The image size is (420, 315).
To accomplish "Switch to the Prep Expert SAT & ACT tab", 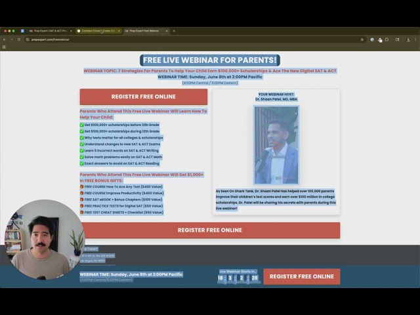I will pyautogui.click(x=50, y=31).
